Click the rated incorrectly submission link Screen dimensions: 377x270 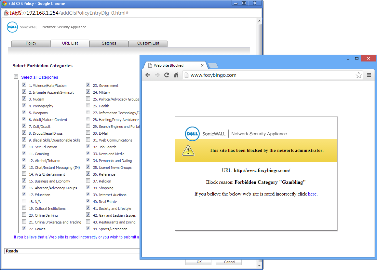coord(76,237)
